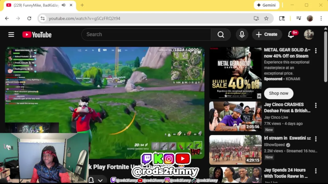This screenshot has width=328, height=184.
Task: Open Gemini in Chrome
Action: pyautogui.click(x=266, y=5)
